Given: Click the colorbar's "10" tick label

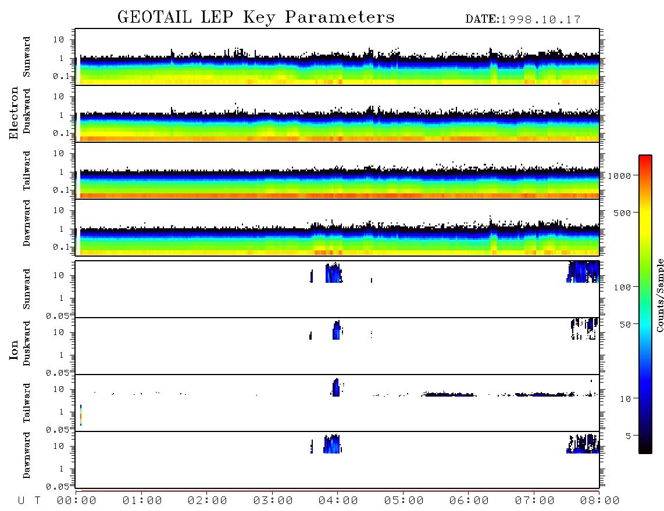Looking at the screenshot, I should [625, 398].
